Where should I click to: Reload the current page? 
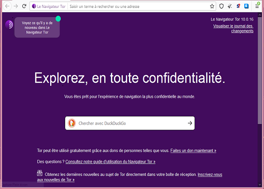24,6
